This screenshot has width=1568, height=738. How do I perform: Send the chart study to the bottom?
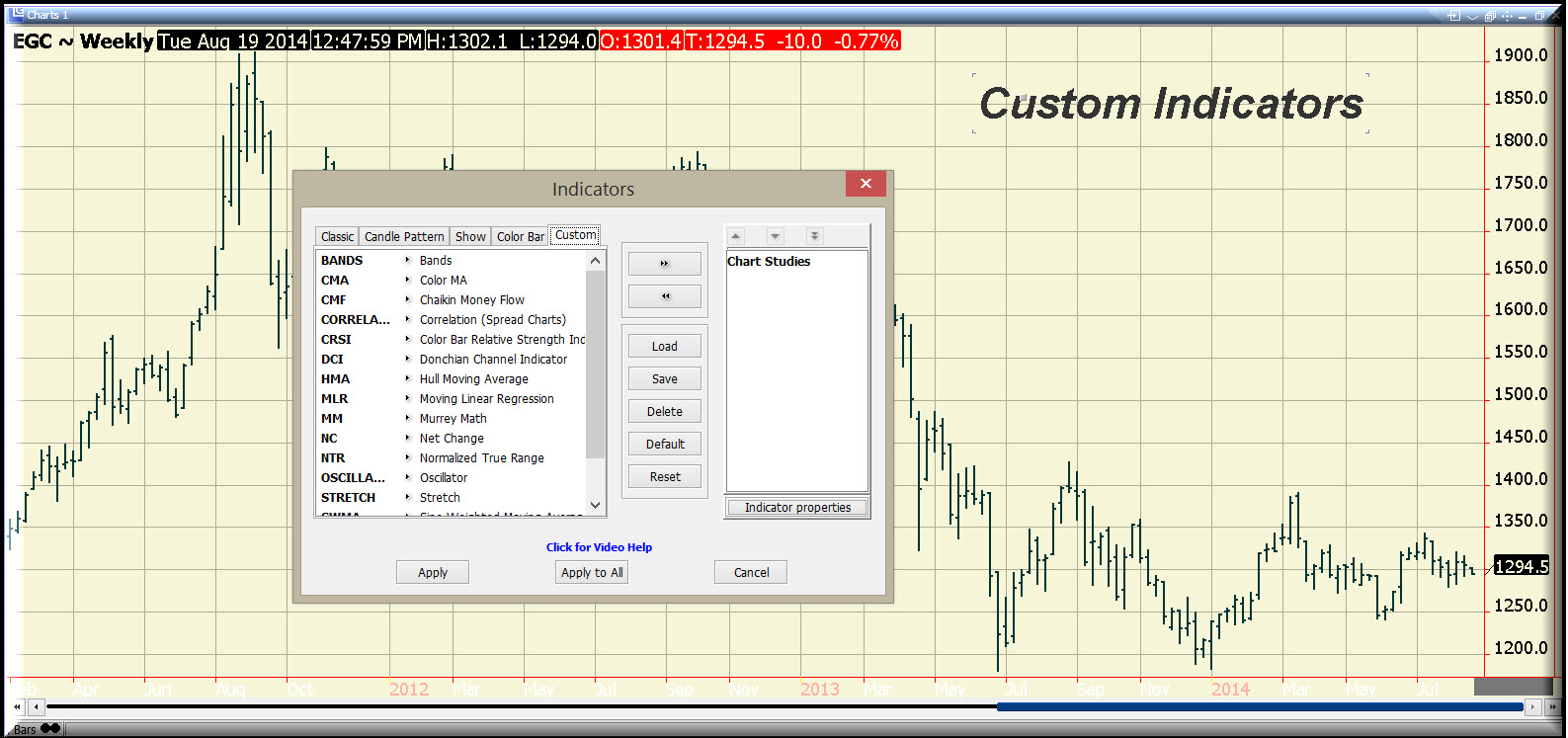coord(814,236)
